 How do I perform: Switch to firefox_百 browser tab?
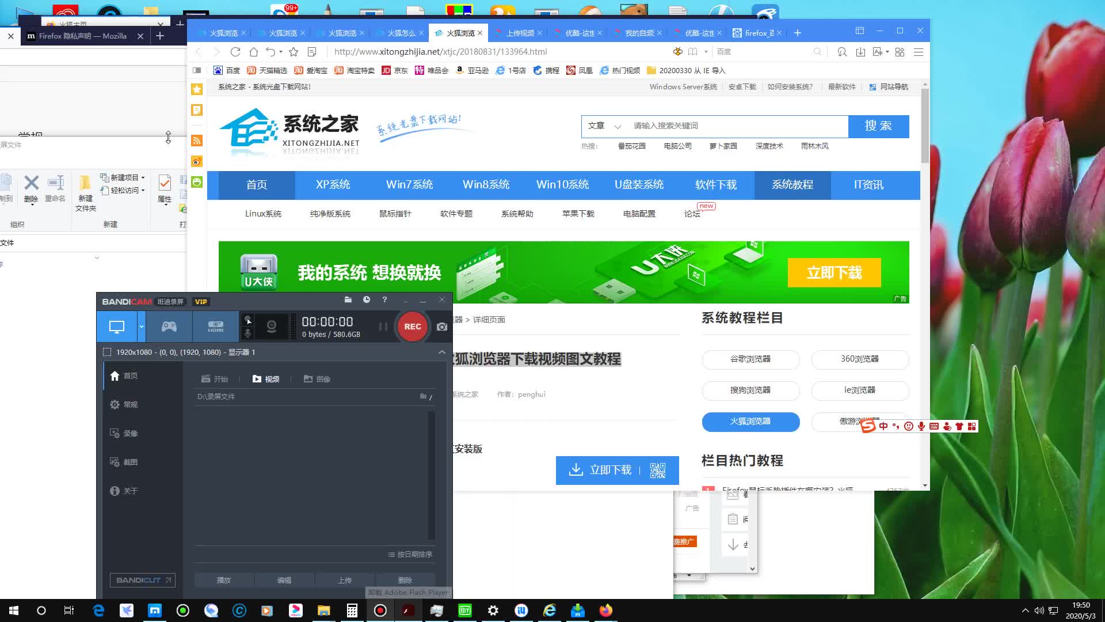[x=757, y=33]
